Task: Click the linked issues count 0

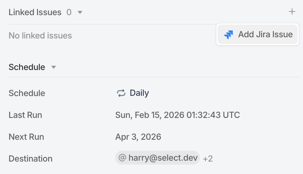Action: point(69,12)
